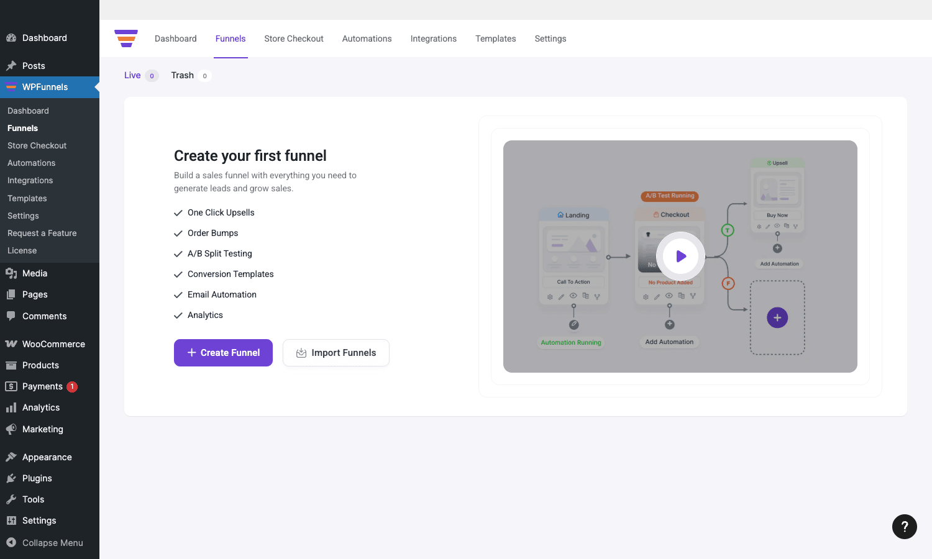Click the WPFunnels logo icon
The height and width of the screenshot is (559, 932).
[x=126, y=39]
